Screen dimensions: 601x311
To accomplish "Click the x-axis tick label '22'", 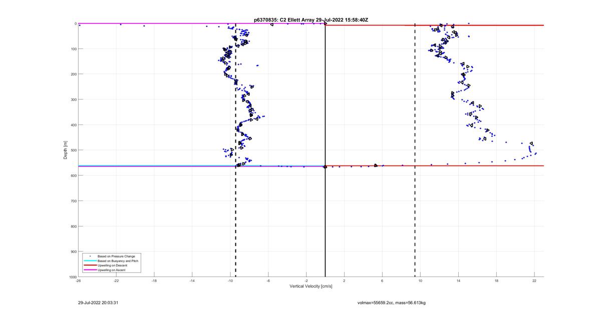I will pos(535,281).
